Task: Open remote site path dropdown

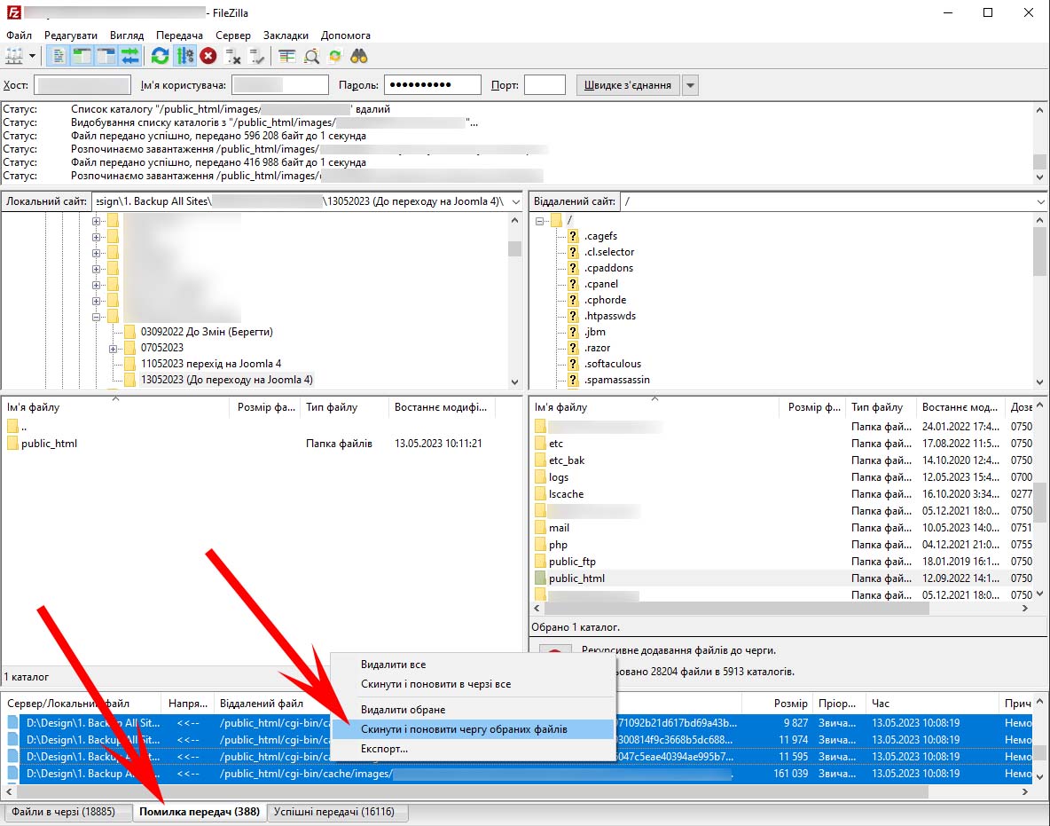Action: (x=1040, y=201)
